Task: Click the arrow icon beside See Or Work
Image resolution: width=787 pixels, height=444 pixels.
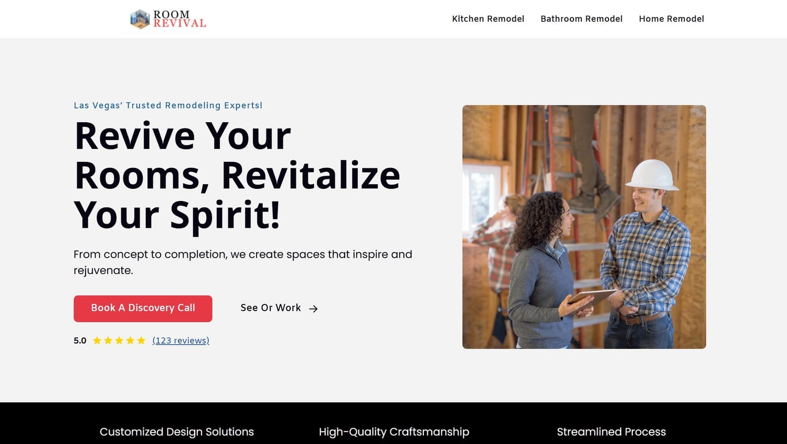Action: 313,309
